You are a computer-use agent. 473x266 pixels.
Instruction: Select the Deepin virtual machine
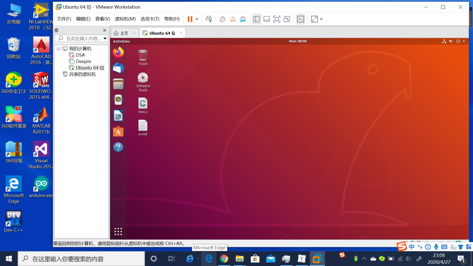(x=83, y=61)
